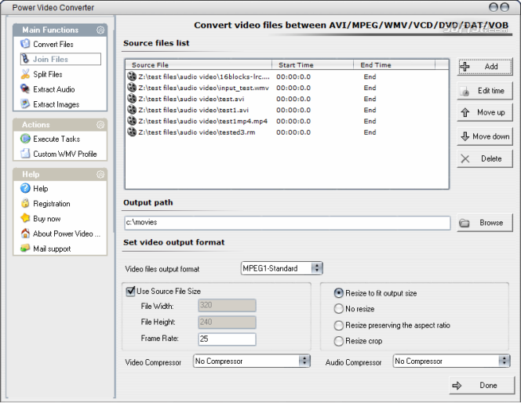Screen dimensions: 521x403
Task: Open Split Files function
Action: pyautogui.click(x=48, y=74)
